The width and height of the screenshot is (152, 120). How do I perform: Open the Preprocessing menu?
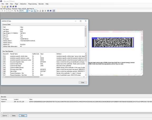tap(32, 4)
